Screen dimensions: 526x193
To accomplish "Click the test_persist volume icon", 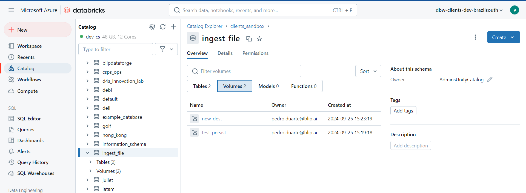I will pos(195,132).
